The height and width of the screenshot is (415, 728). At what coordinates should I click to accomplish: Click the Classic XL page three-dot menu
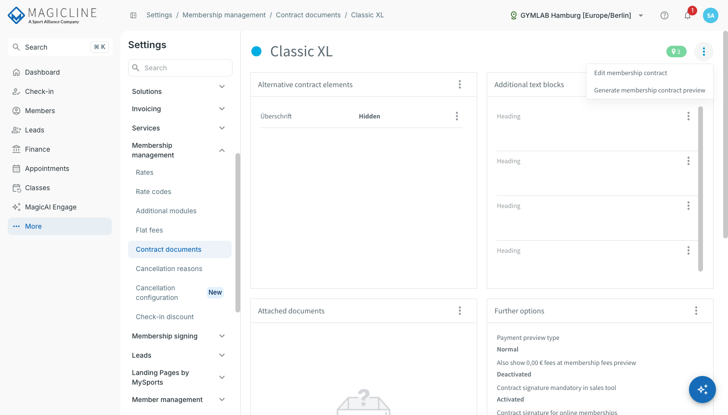click(x=704, y=52)
